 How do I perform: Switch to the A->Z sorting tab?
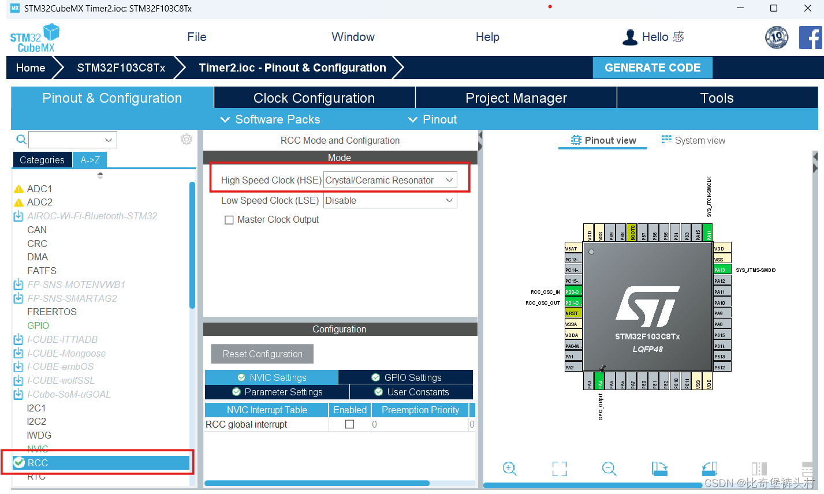[x=90, y=160]
